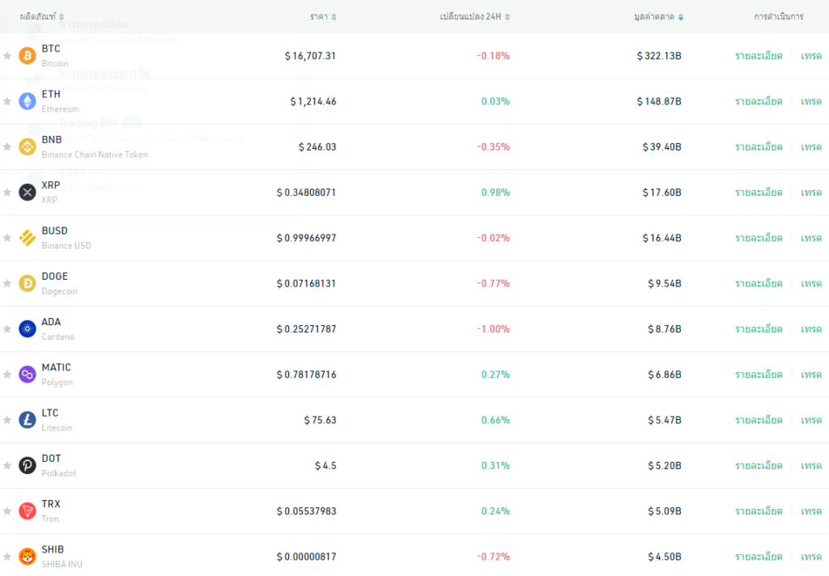Click the Ethereum coin icon
829x576 pixels.
coord(28,101)
